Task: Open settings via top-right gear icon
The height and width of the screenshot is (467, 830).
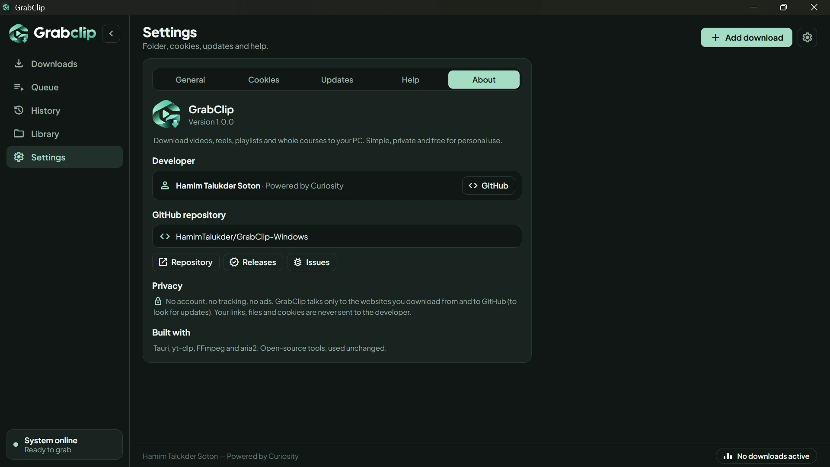Action: point(808,38)
